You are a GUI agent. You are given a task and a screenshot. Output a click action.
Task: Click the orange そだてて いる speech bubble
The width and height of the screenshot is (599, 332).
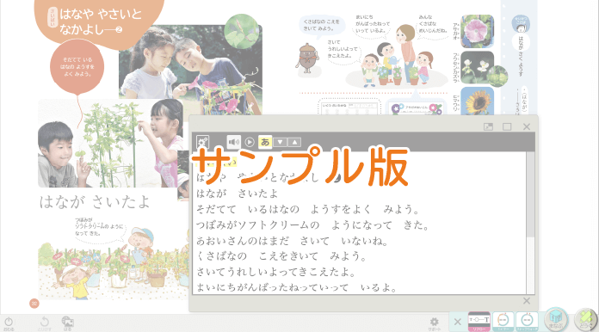(x=77, y=67)
